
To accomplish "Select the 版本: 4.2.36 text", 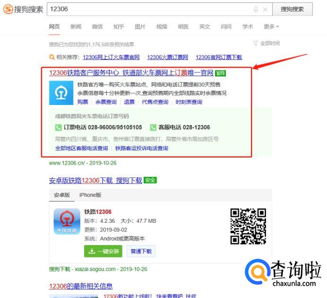I will pos(100,221).
